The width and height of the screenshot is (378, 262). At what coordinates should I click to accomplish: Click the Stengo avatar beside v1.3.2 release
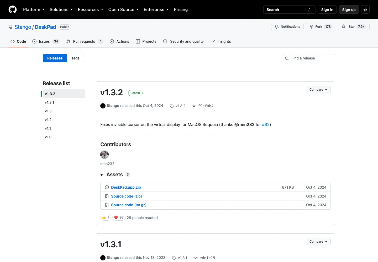click(103, 106)
